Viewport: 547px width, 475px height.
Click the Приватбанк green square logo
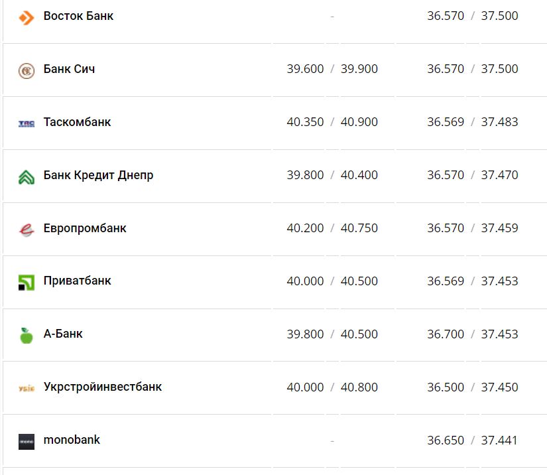[26, 283]
